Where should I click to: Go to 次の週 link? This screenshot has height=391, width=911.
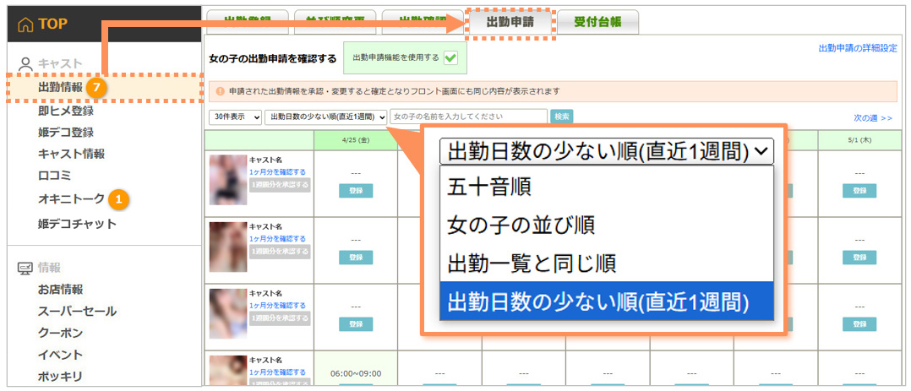[872, 118]
